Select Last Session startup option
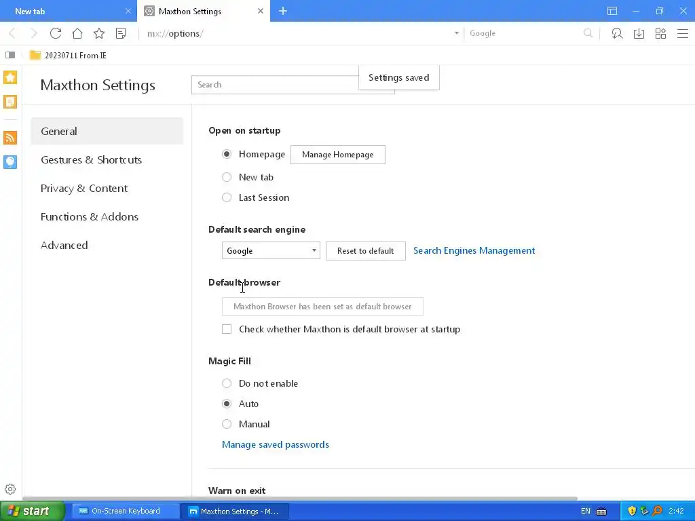This screenshot has width=695, height=521. [x=227, y=197]
